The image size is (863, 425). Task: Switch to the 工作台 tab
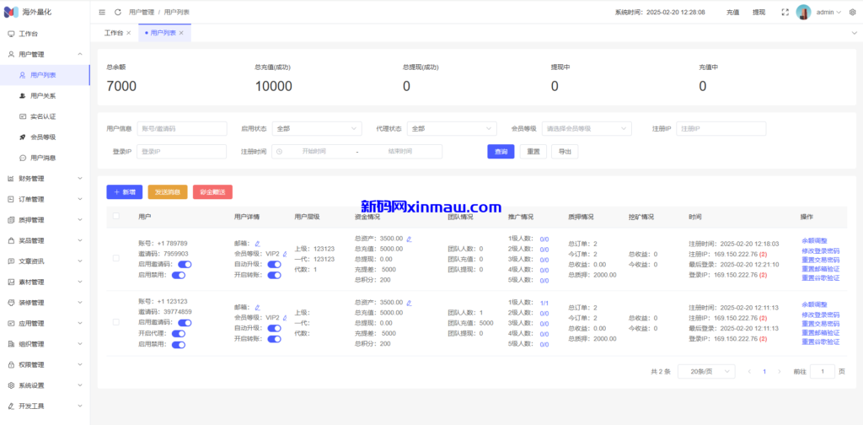(114, 33)
